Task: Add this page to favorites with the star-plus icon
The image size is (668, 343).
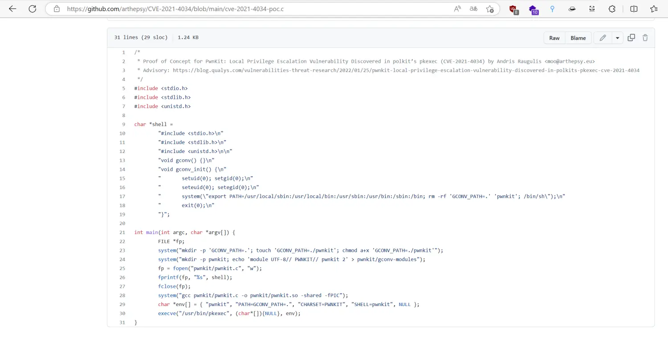Action: [490, 9]
